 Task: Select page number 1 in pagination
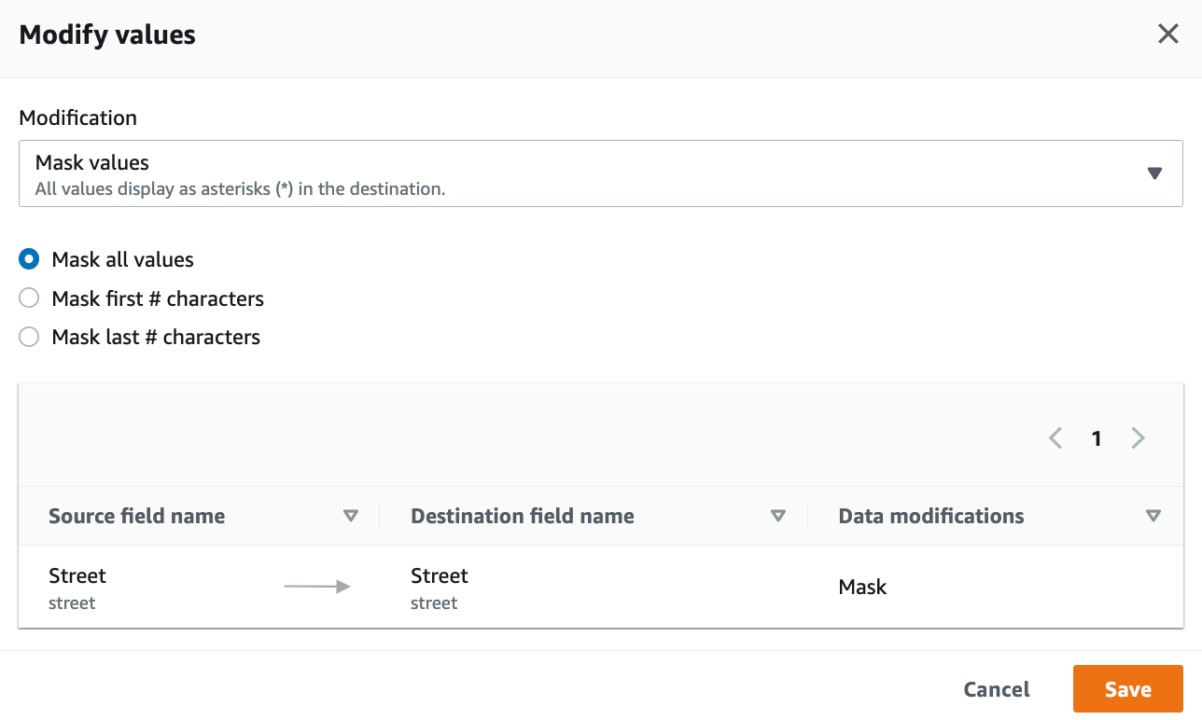(1097, 438)
